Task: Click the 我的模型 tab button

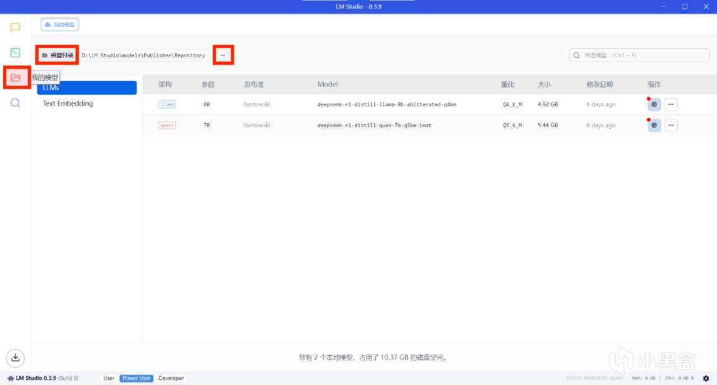Action: pyautogui.click(x=59, y=25)
